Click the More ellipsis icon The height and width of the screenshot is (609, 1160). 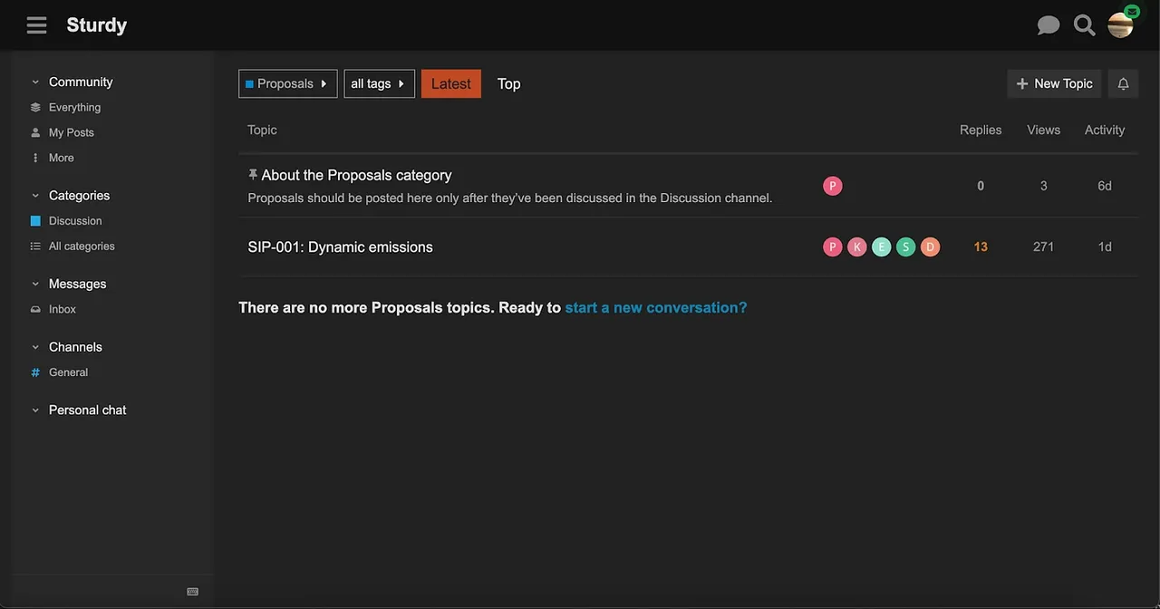coord(35,158)
